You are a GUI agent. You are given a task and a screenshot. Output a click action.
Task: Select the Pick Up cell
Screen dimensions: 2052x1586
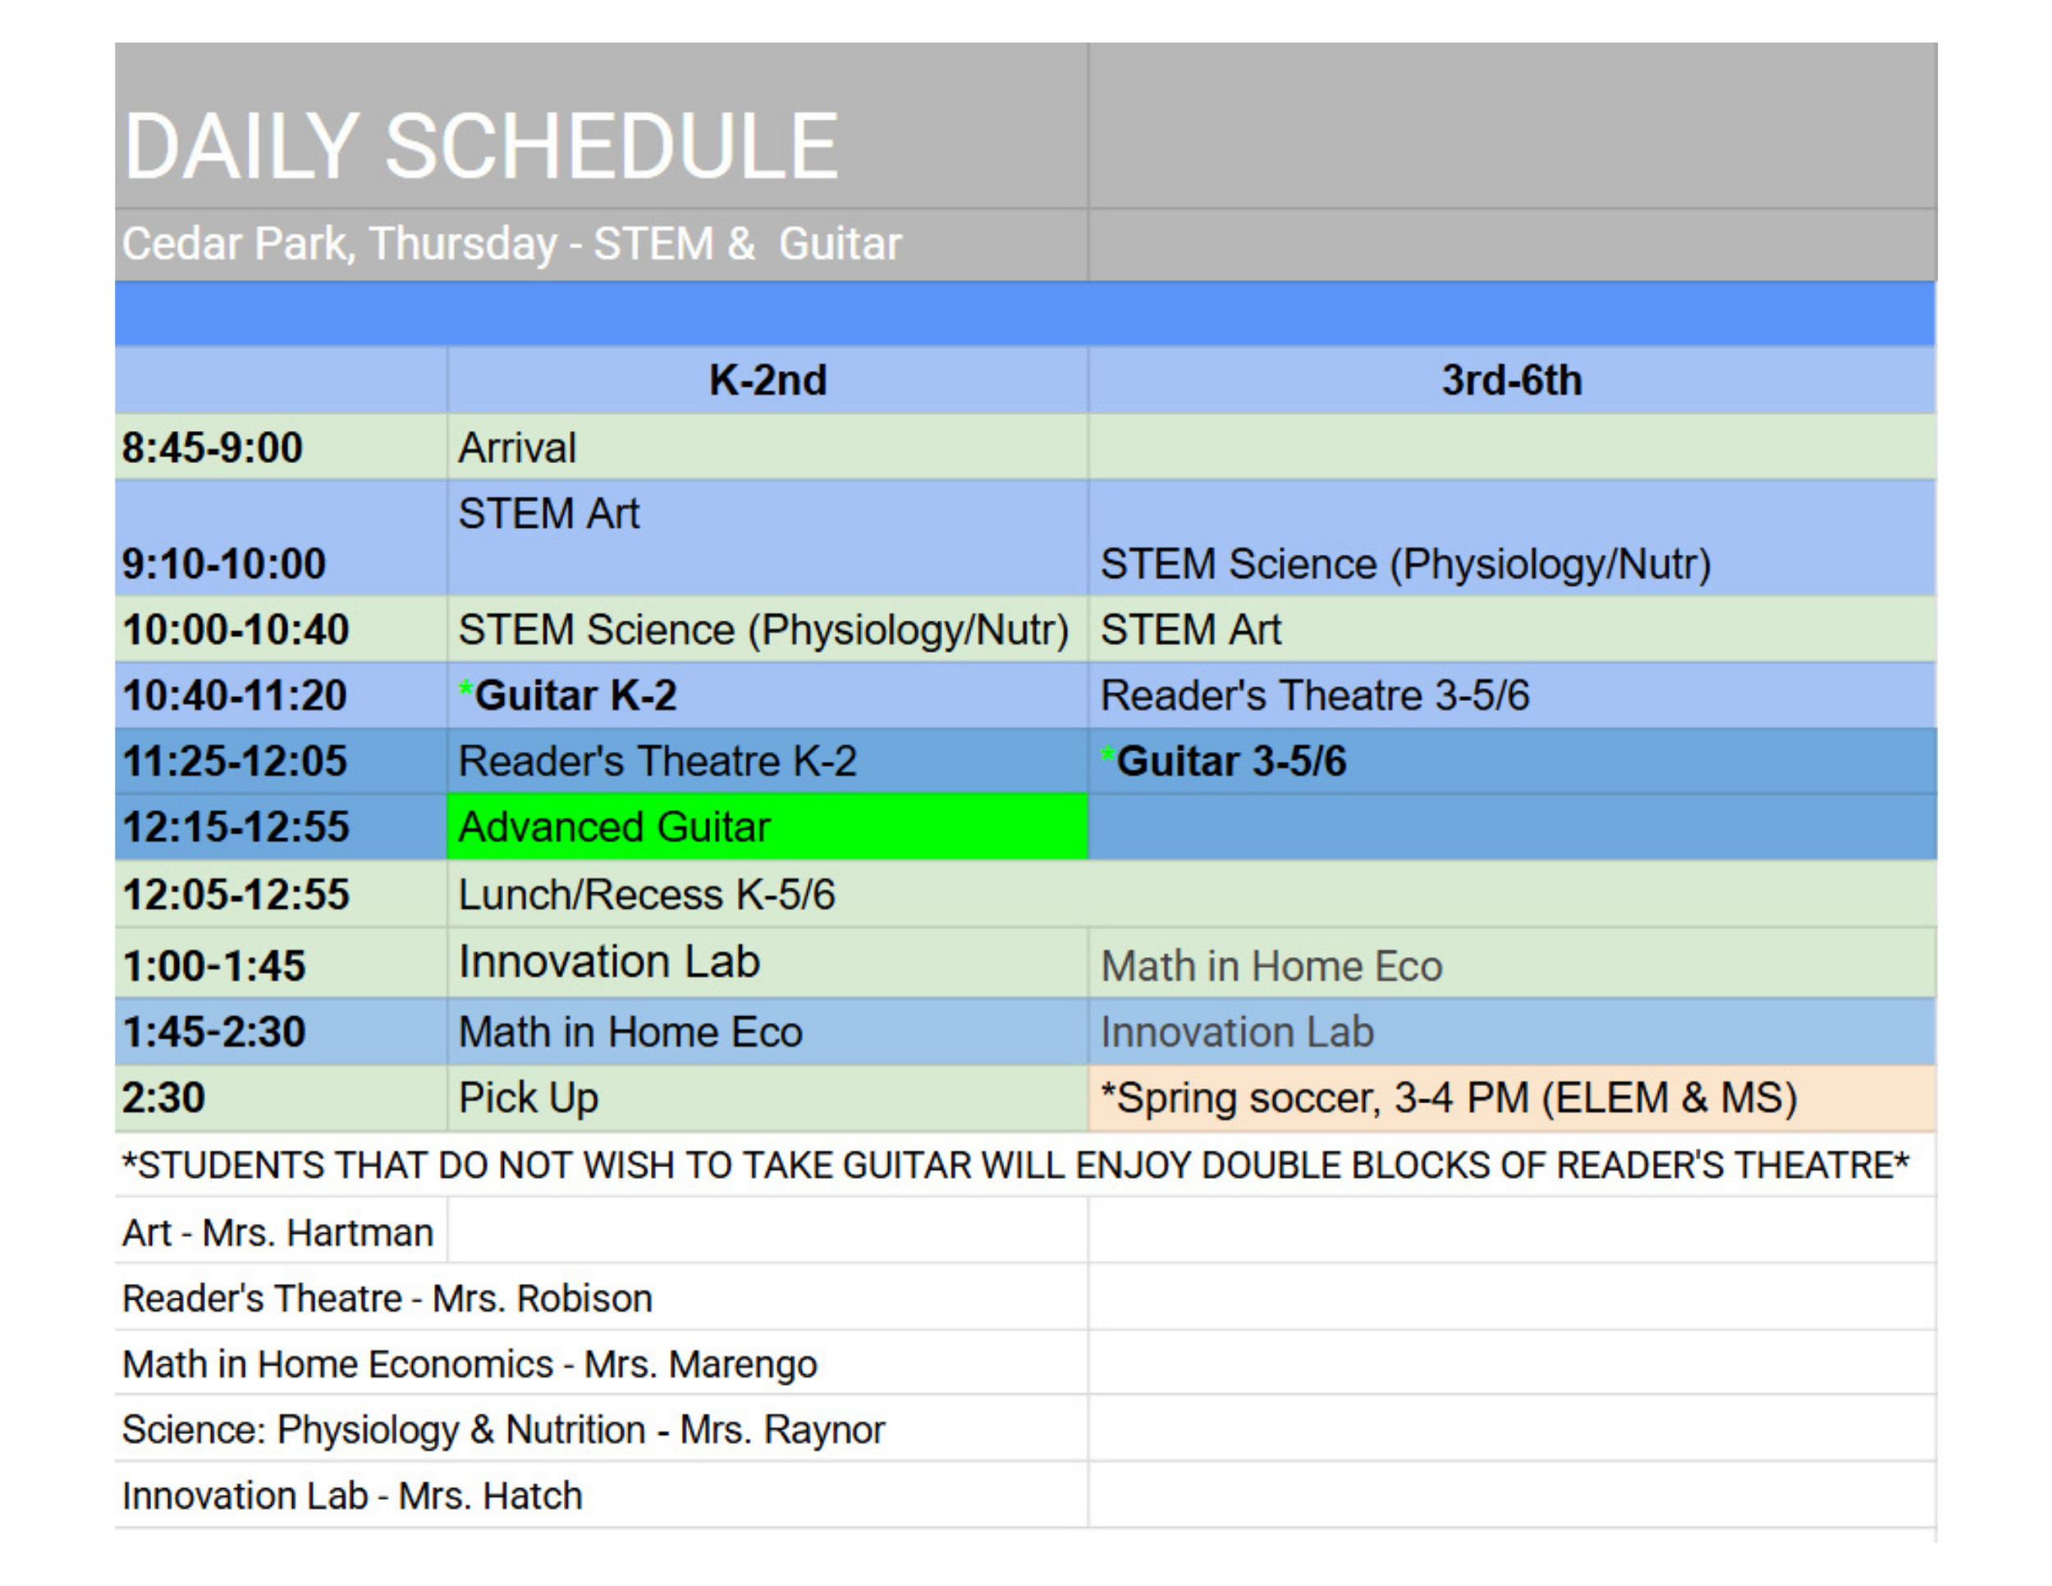click(528, 1098)
